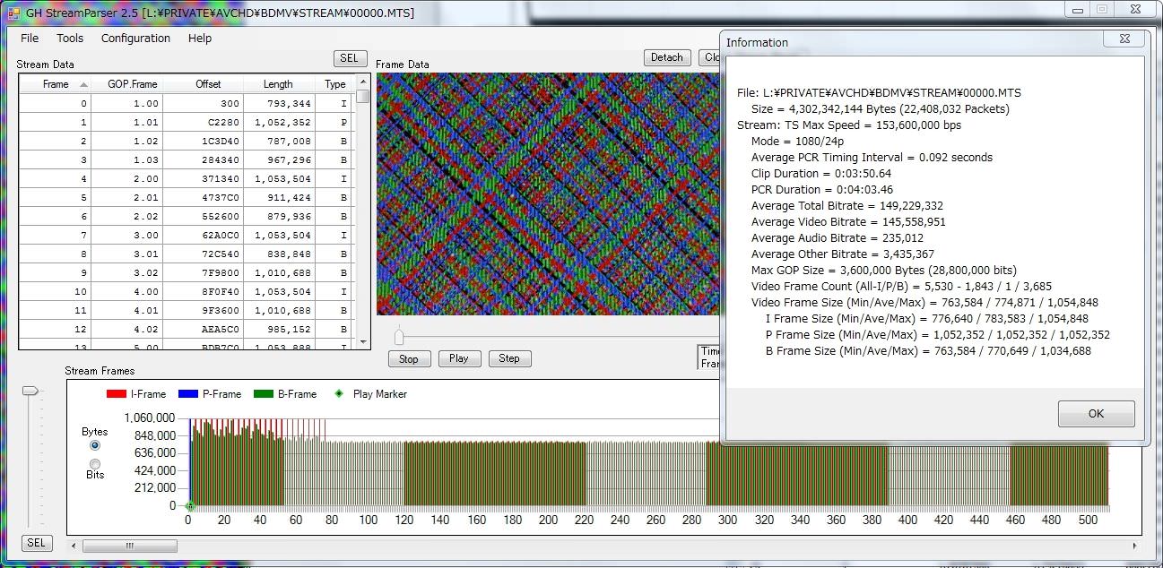Screen dimensions: 1163x568
Task: Select the Bytes radio button
Action: click(95, 445)
